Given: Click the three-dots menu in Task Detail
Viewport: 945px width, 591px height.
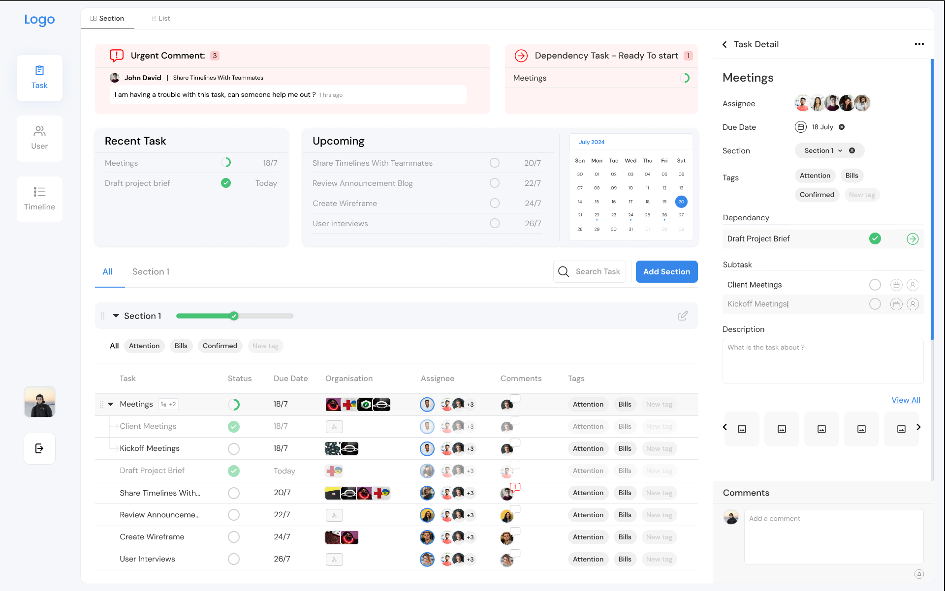Looking at the screenshot, I should point(919,44).
